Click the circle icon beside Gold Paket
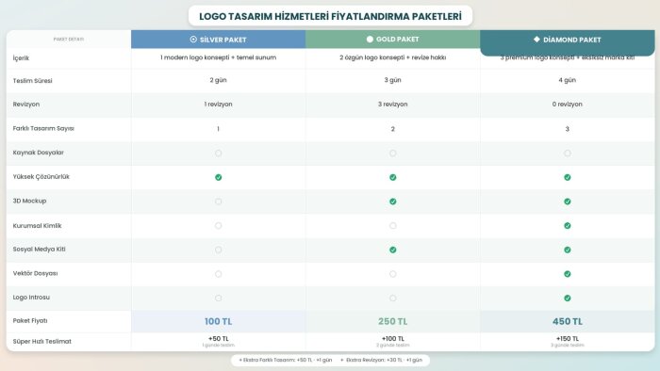Image resolution: width=660 pixels, height=371 pixels. pyautogui.click(x=370, y=39)
